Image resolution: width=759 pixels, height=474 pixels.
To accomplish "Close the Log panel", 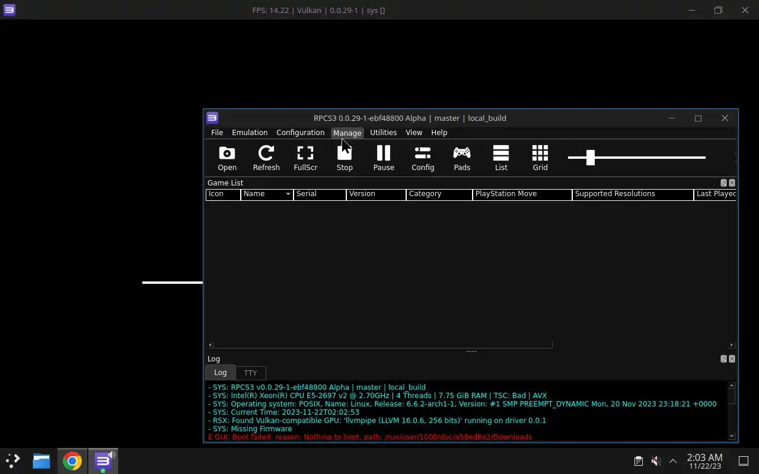I will click(x=732, y=359).
